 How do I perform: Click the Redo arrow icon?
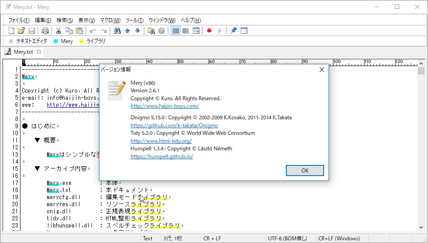103,31
